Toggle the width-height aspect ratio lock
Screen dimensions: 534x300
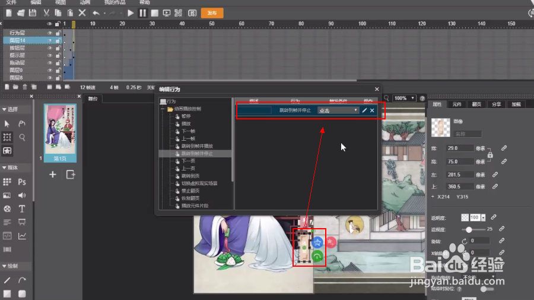tap(490, 155)
